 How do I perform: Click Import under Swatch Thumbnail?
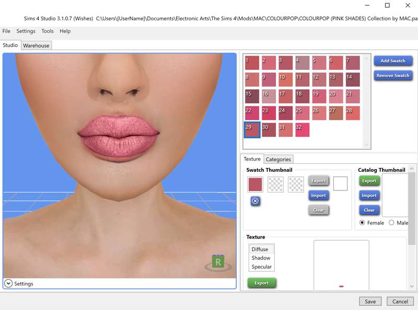click(319, 196)
